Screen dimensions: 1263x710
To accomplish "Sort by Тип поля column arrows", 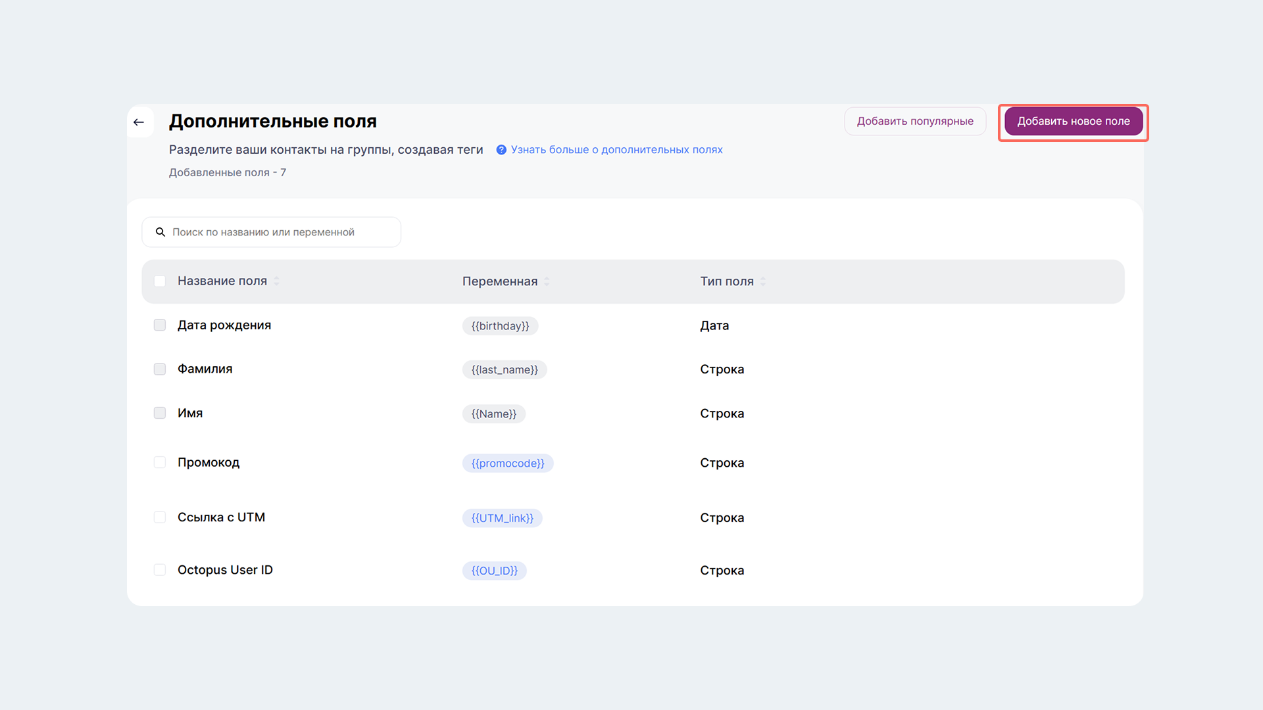I will [763, 281].
